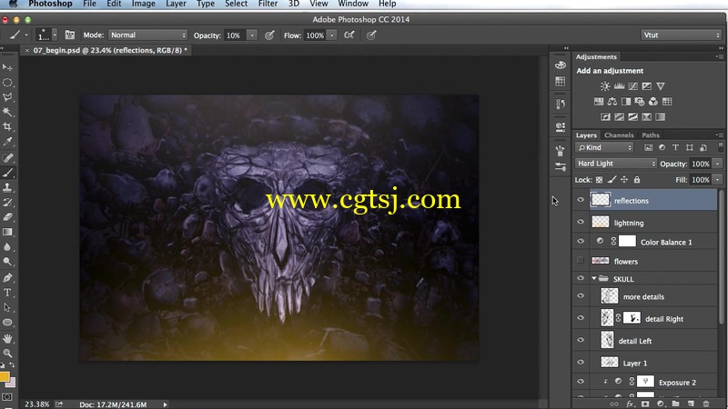Open the Kind filter dropdown

click(x=604, y=147)
